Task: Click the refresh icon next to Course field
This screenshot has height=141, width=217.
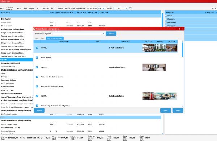Action: click(130, 8)
